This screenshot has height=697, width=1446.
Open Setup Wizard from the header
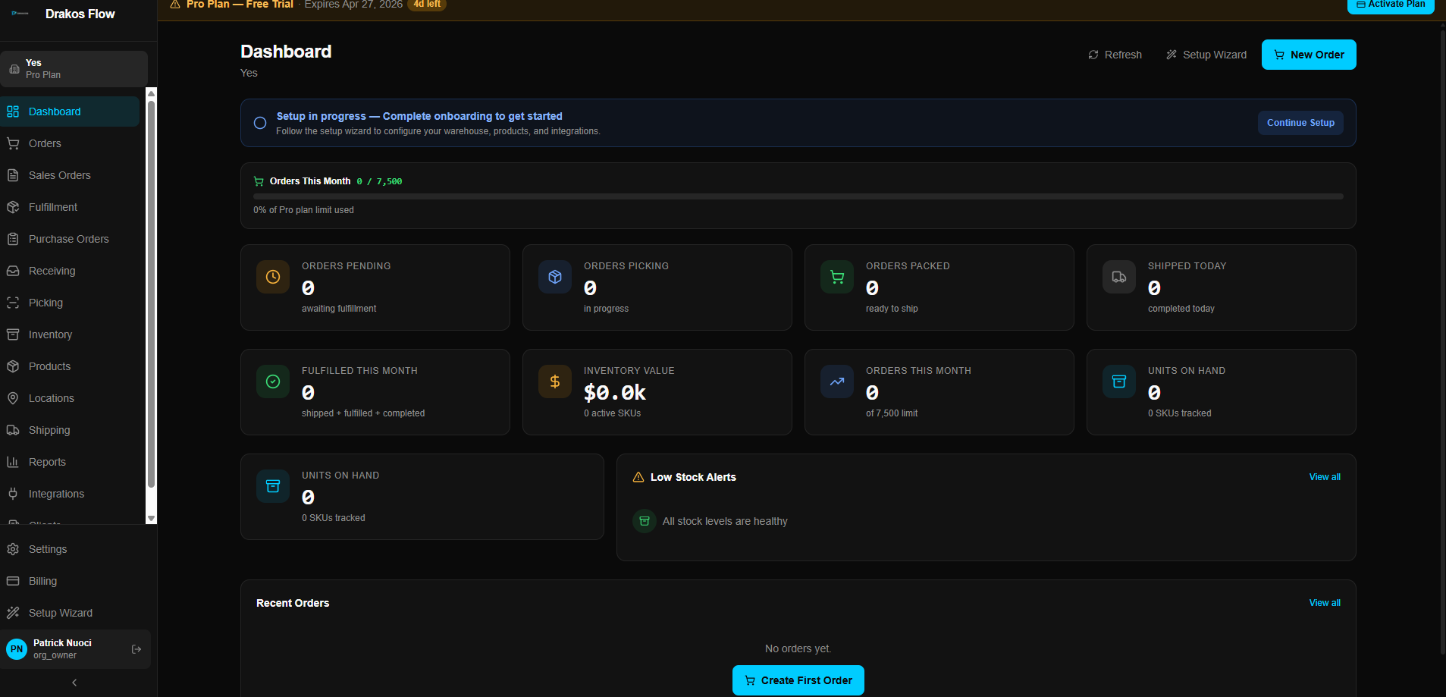(1206, 55)
